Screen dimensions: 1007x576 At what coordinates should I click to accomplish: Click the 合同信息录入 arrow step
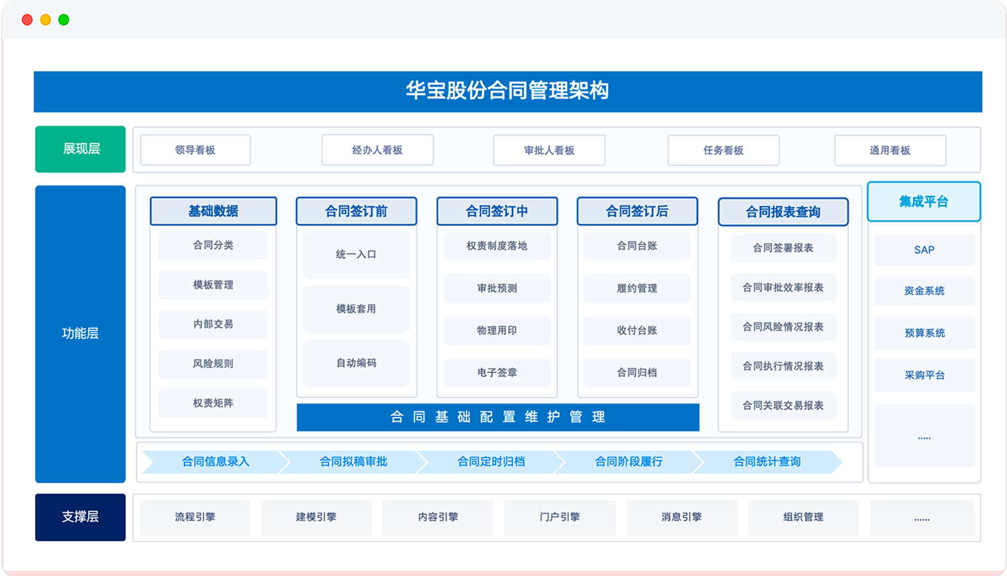click(x=215, y=462)
